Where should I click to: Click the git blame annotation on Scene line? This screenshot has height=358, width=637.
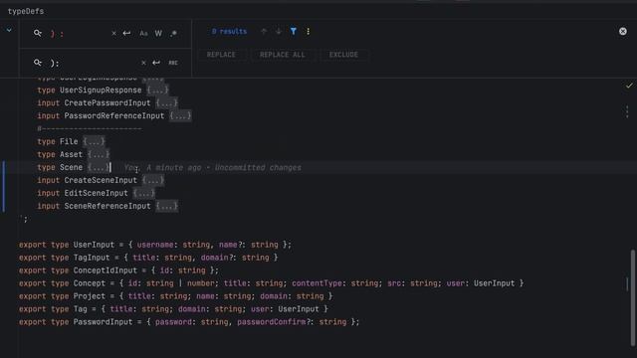(x=212, y=168)
